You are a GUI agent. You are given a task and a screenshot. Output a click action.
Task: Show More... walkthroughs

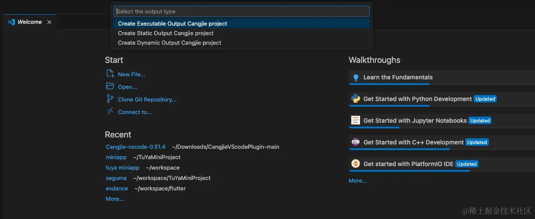coord(358,181)
